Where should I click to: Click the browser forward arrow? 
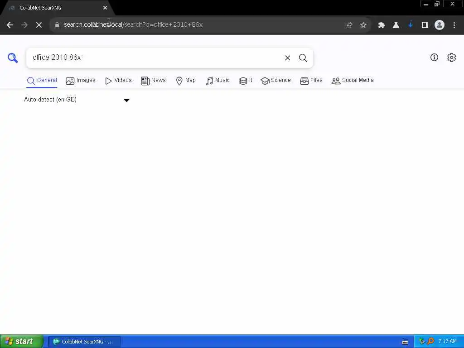(x=24, y=25)
